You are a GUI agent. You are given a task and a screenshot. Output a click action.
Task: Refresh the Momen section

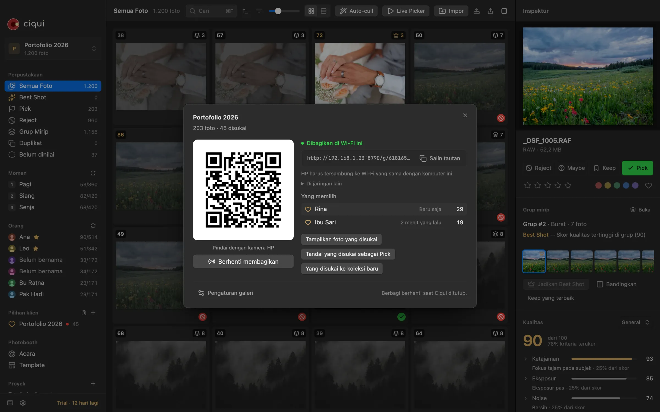(x=93, y=173)
